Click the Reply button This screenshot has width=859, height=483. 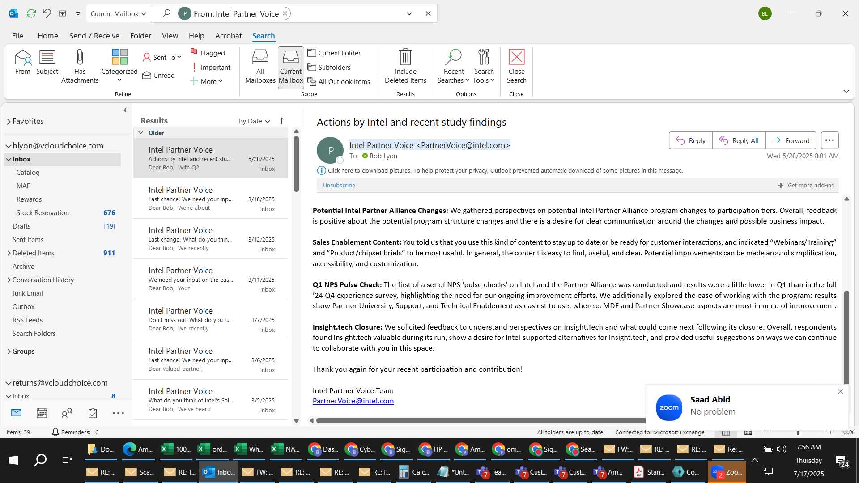coord(690,140)
